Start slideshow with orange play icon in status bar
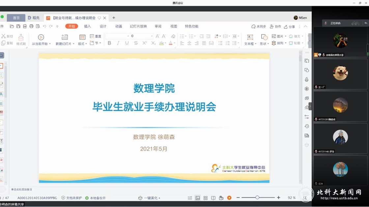 click(x=229, y=198)
